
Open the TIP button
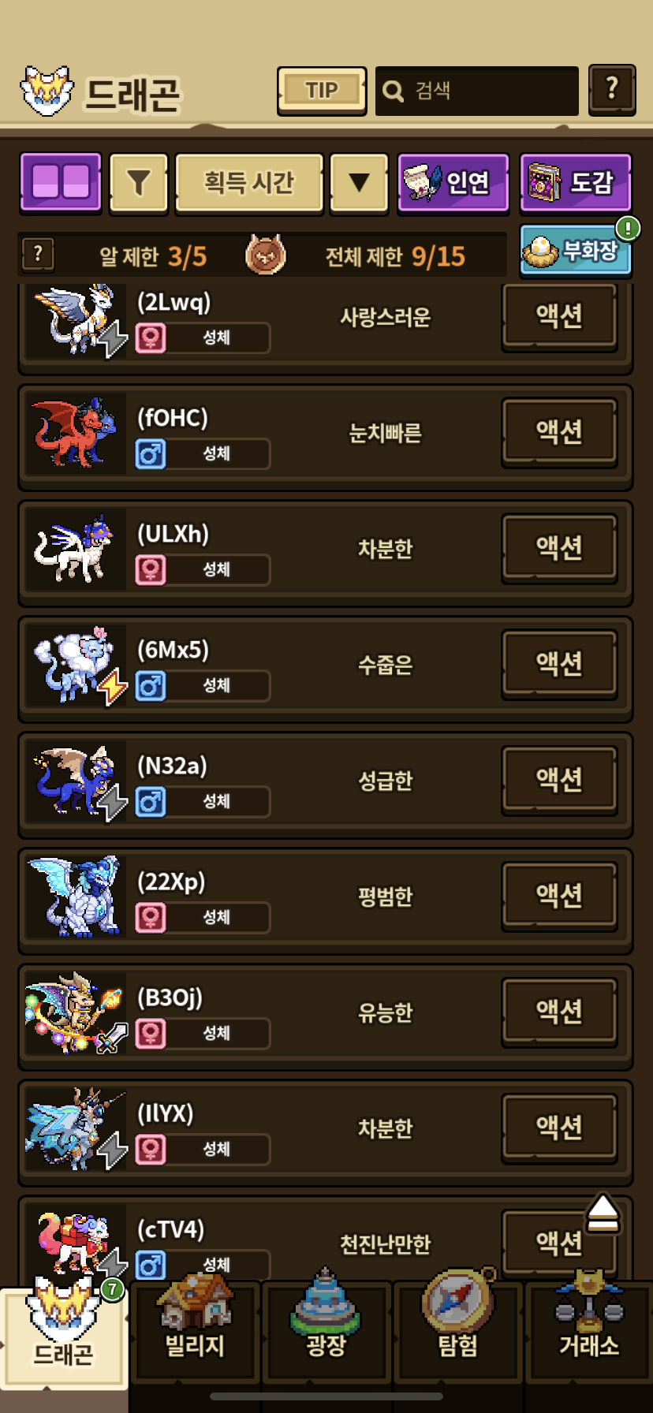coord(322,91)
